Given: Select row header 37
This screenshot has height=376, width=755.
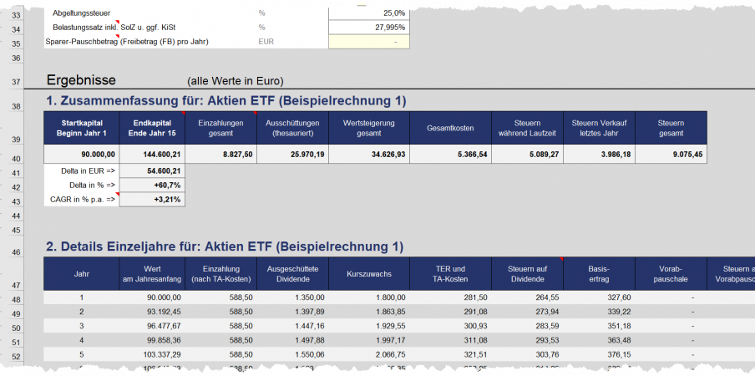Looking at the screenshot, I should coord(16,81).
